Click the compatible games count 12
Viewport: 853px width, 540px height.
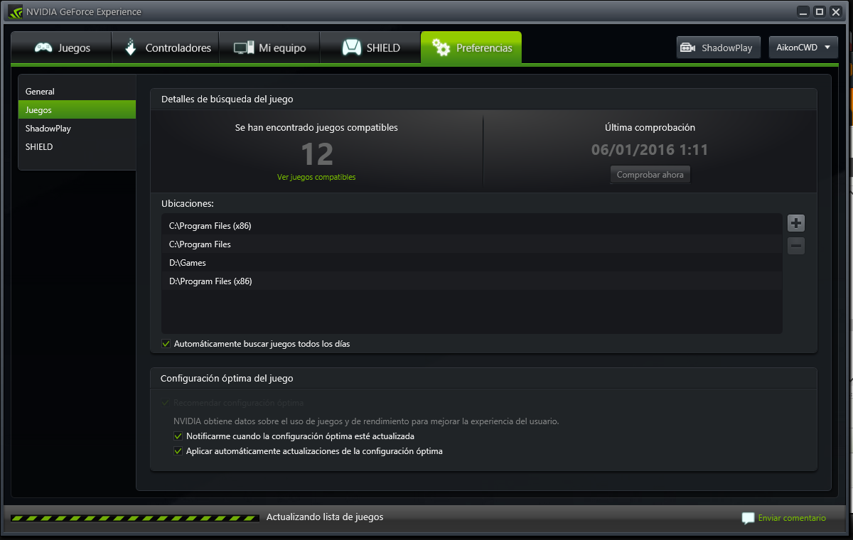tap(316, 153)
